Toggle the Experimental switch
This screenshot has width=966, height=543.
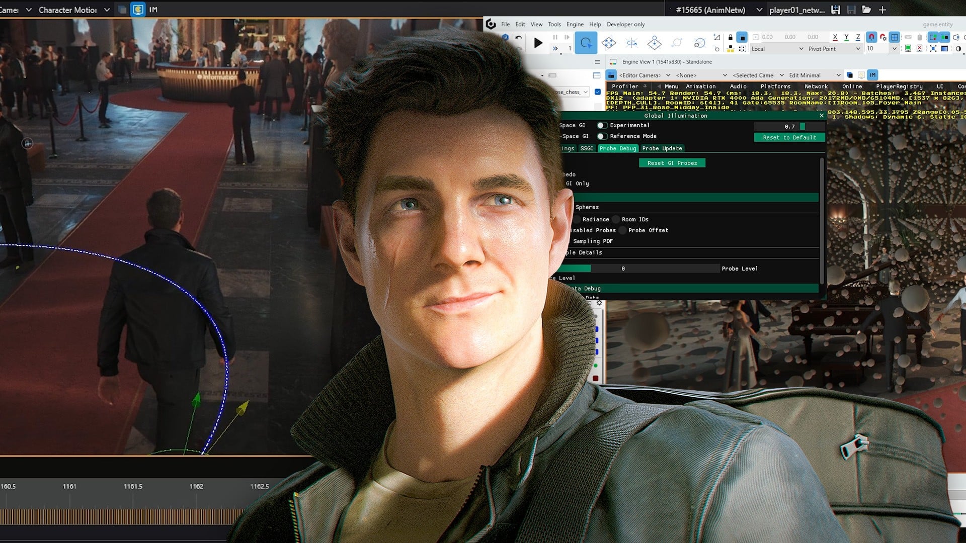(601, 125)
